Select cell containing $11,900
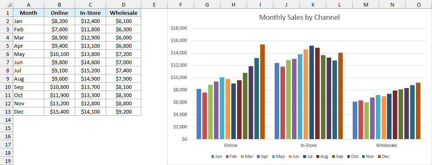The image size is (432, 165). tap(59, 95)
